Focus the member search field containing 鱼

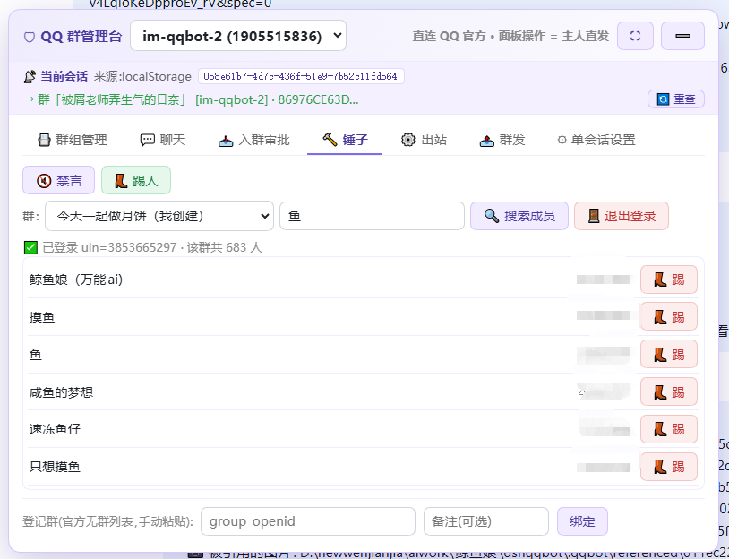point(372,216)
